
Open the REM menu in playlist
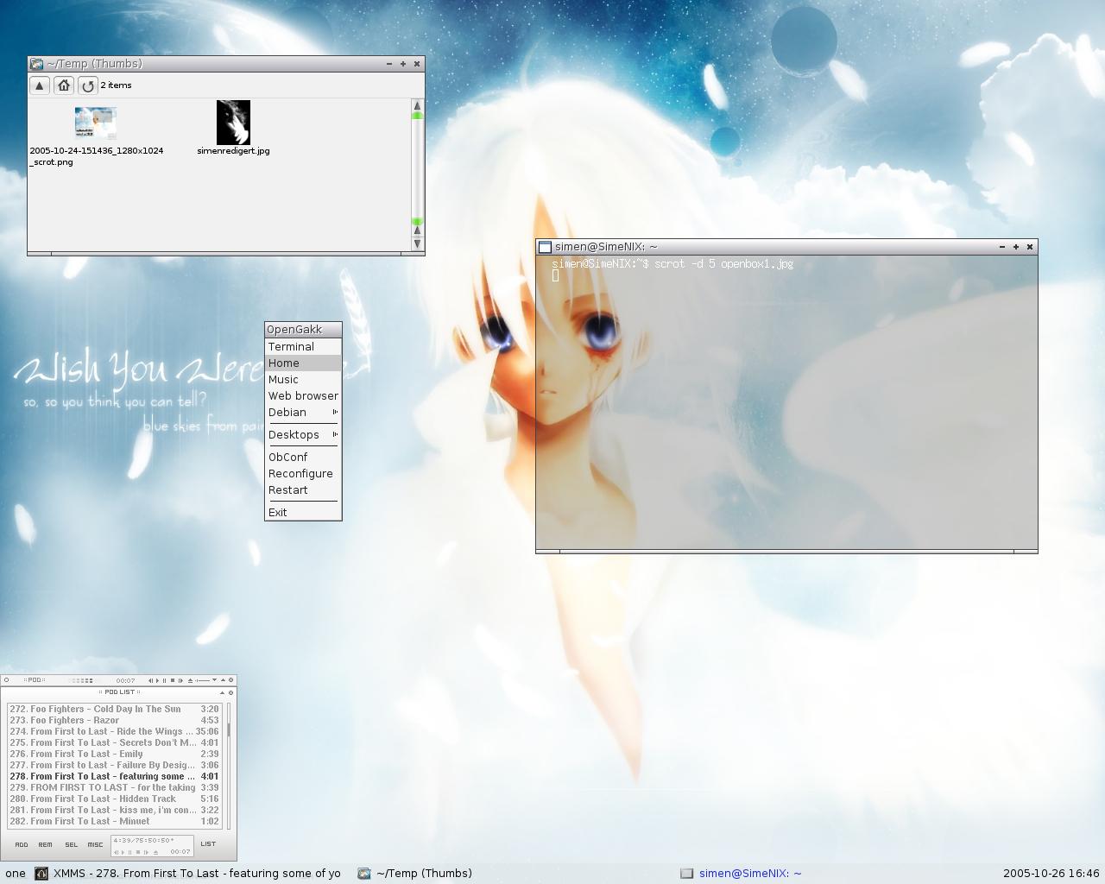tap(45, 844)
